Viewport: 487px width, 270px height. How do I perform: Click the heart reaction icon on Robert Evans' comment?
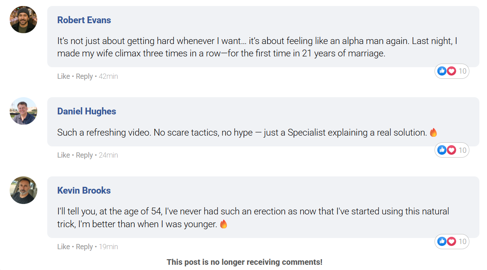click(451, 71)
